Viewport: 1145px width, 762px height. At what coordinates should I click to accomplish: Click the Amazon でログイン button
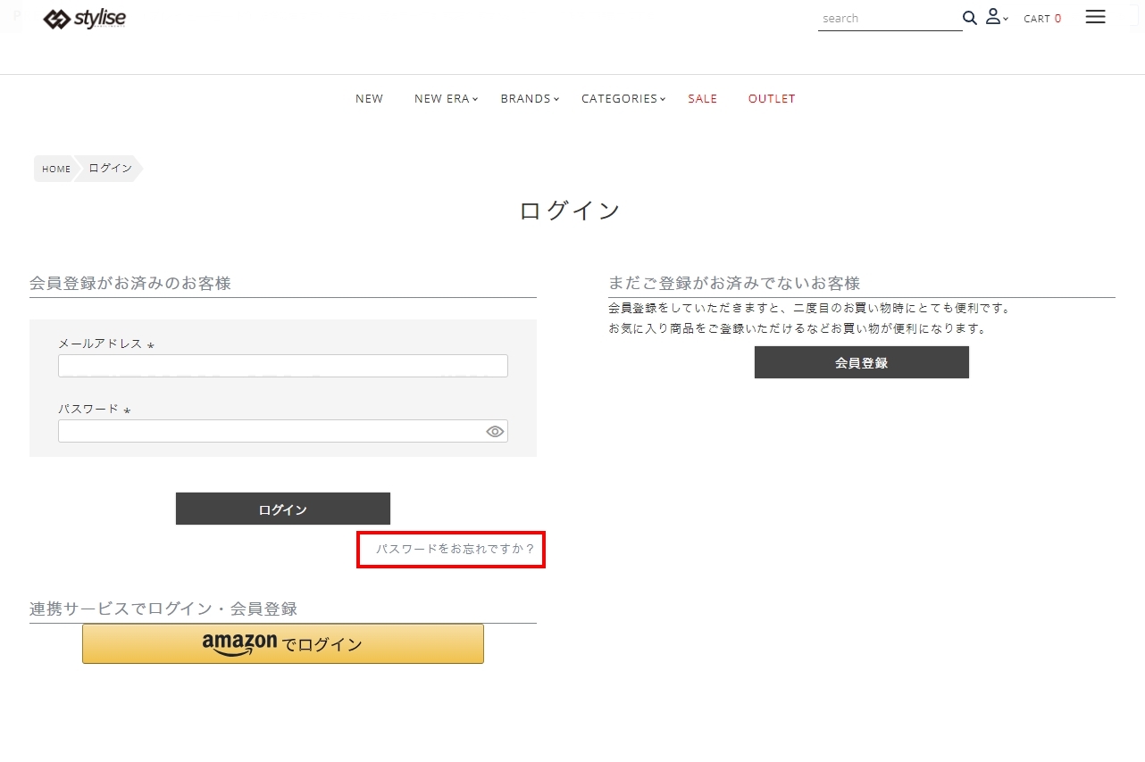pos(283,643)
